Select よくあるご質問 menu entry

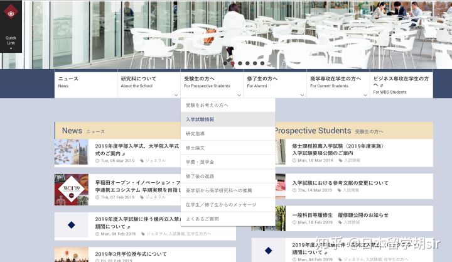click(x=228, y=219)
